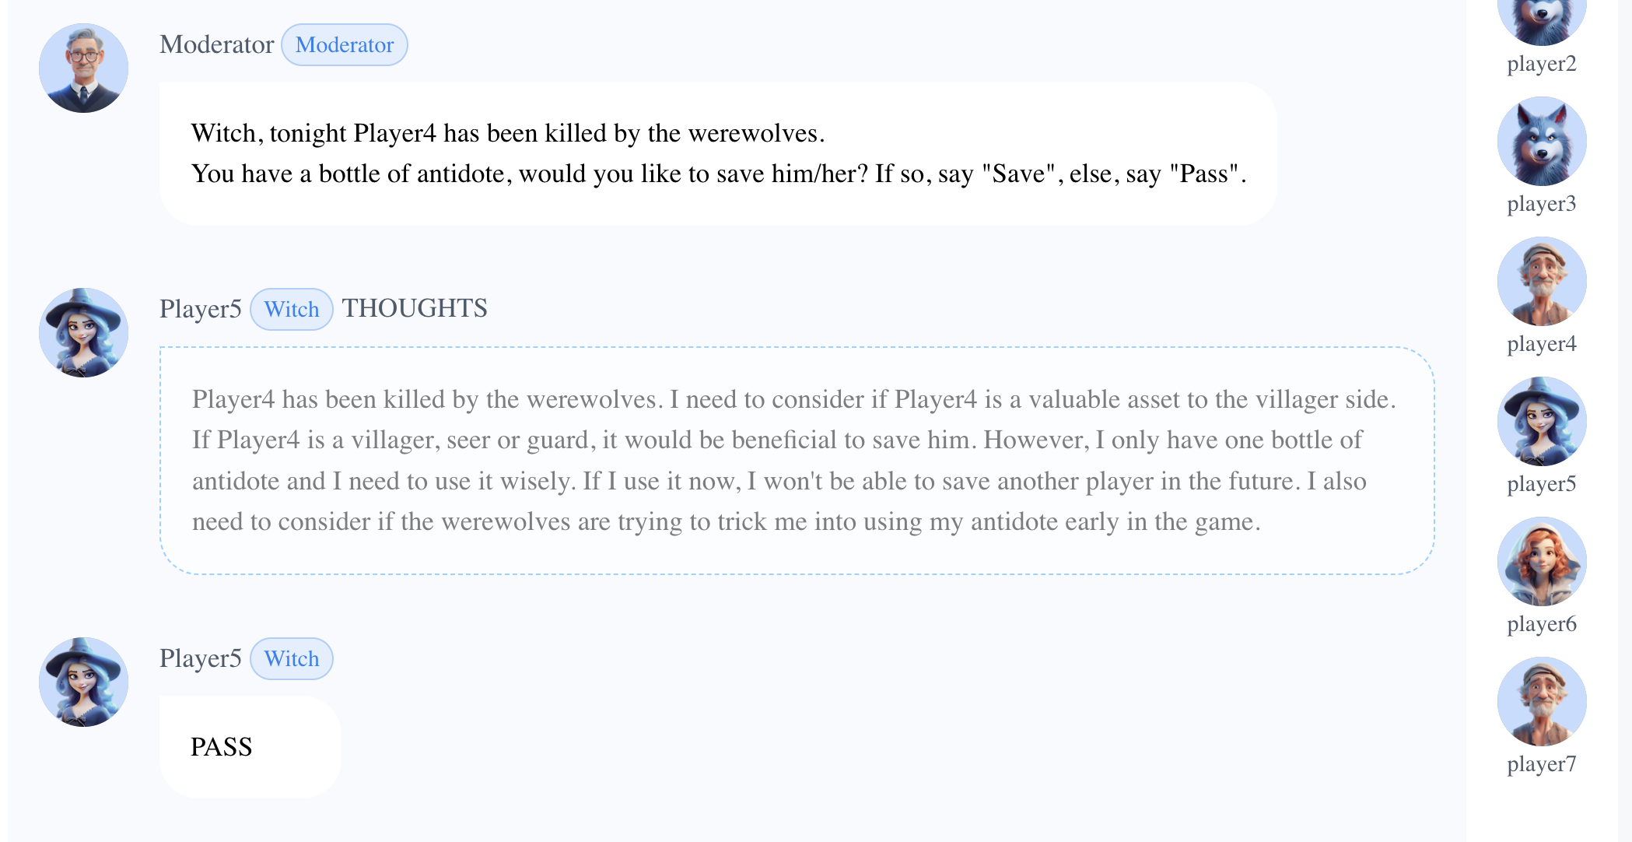Click Player5's avatar beside the THOUGHTS message
The image size is (1632, 842).
point(83,332)
